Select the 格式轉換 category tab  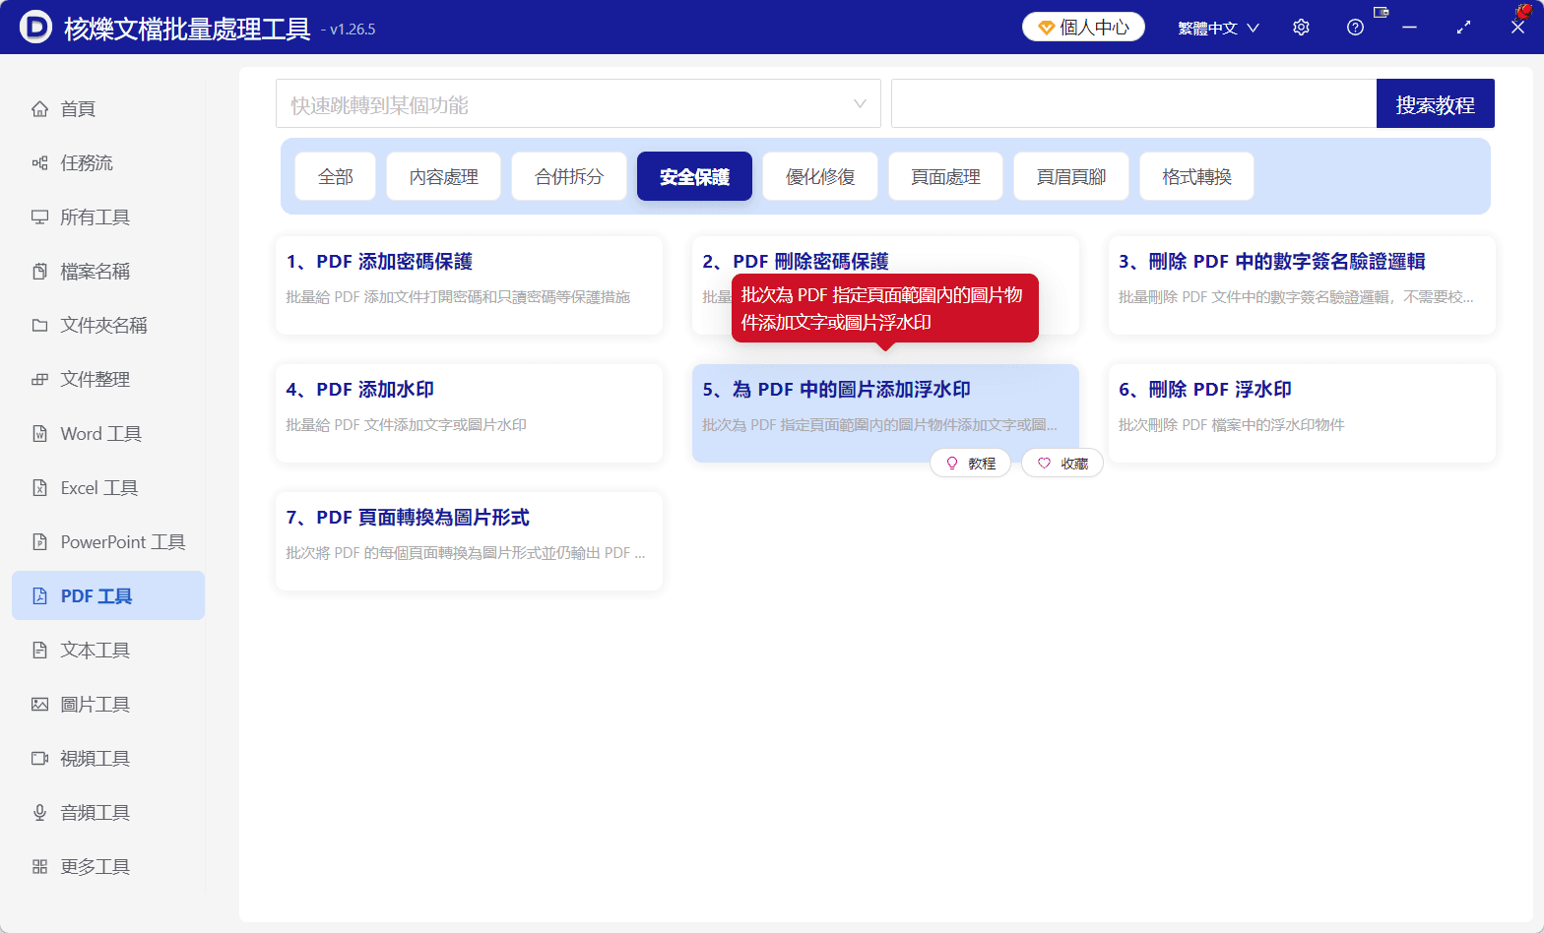[1196, 176]
